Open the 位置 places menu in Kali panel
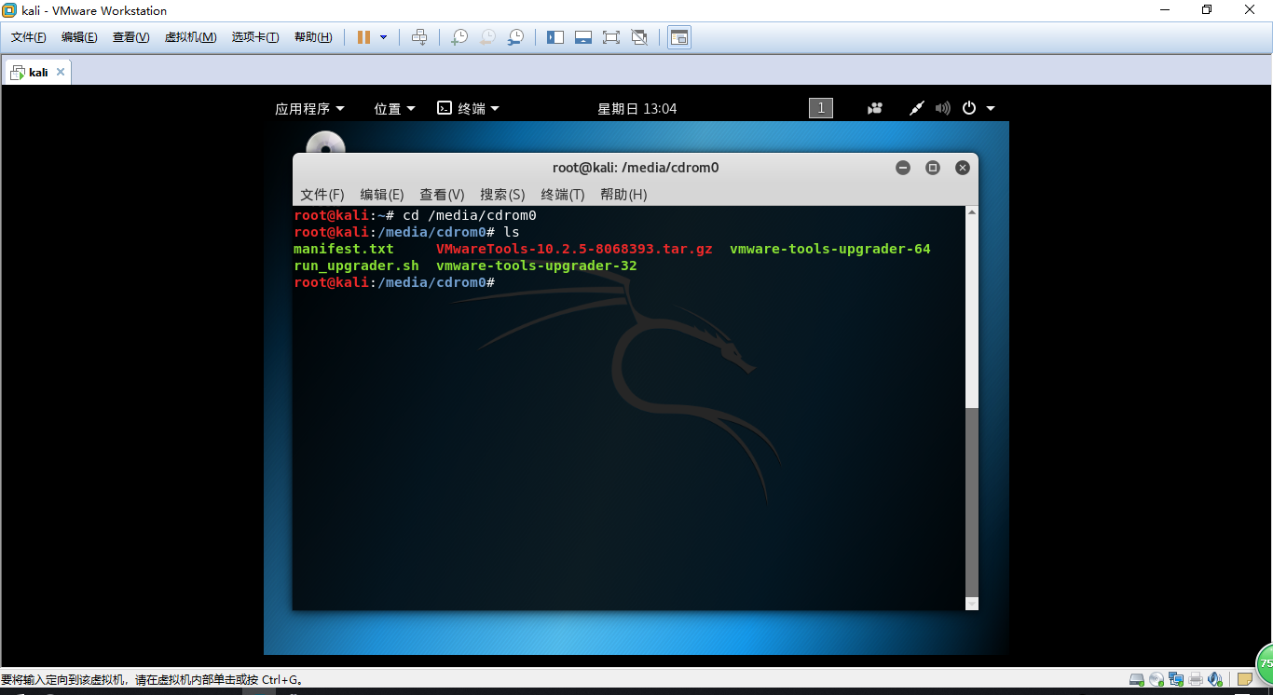 (x=395, y=108)
